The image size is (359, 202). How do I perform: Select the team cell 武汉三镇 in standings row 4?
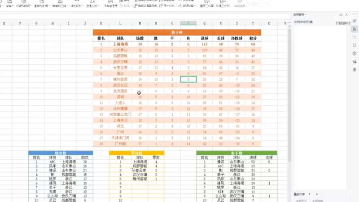coord(120,62)
